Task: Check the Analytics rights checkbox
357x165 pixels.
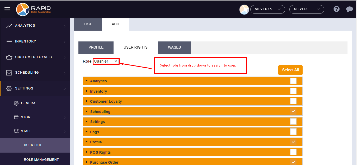Action: point(293,81)
